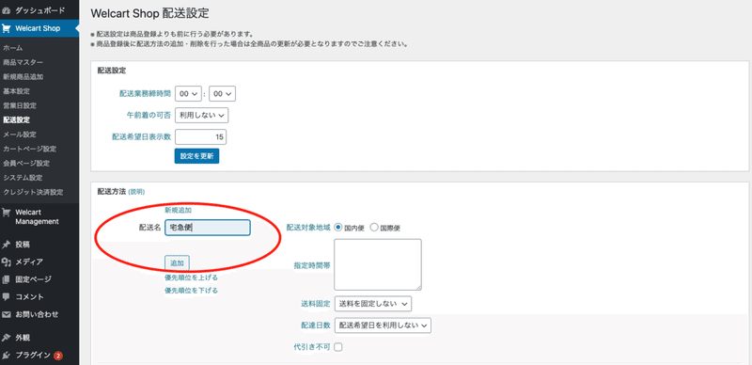This screenshot has height=365, width=752.
Task: Open the お問い合わせ sidebar menu
Action: point(37,314)
